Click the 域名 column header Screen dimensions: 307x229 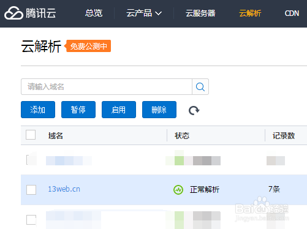point(56,135)
